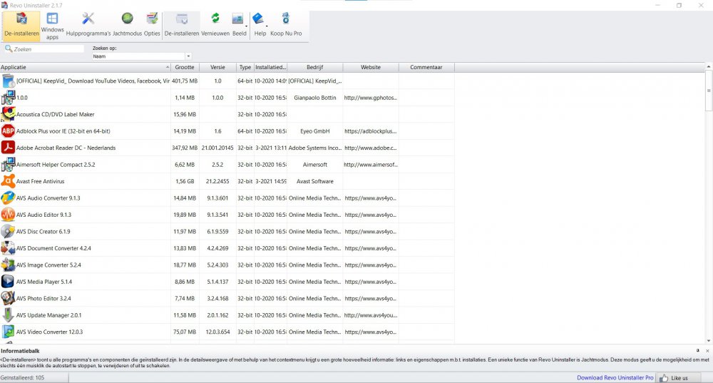713x383 pixels.
Task: Click the Koop Nu Pro icon
Action: coord(285,24)
